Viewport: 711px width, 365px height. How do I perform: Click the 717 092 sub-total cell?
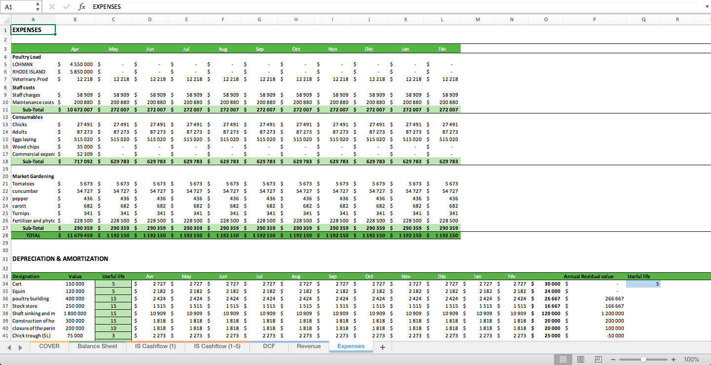coord(75,161)
